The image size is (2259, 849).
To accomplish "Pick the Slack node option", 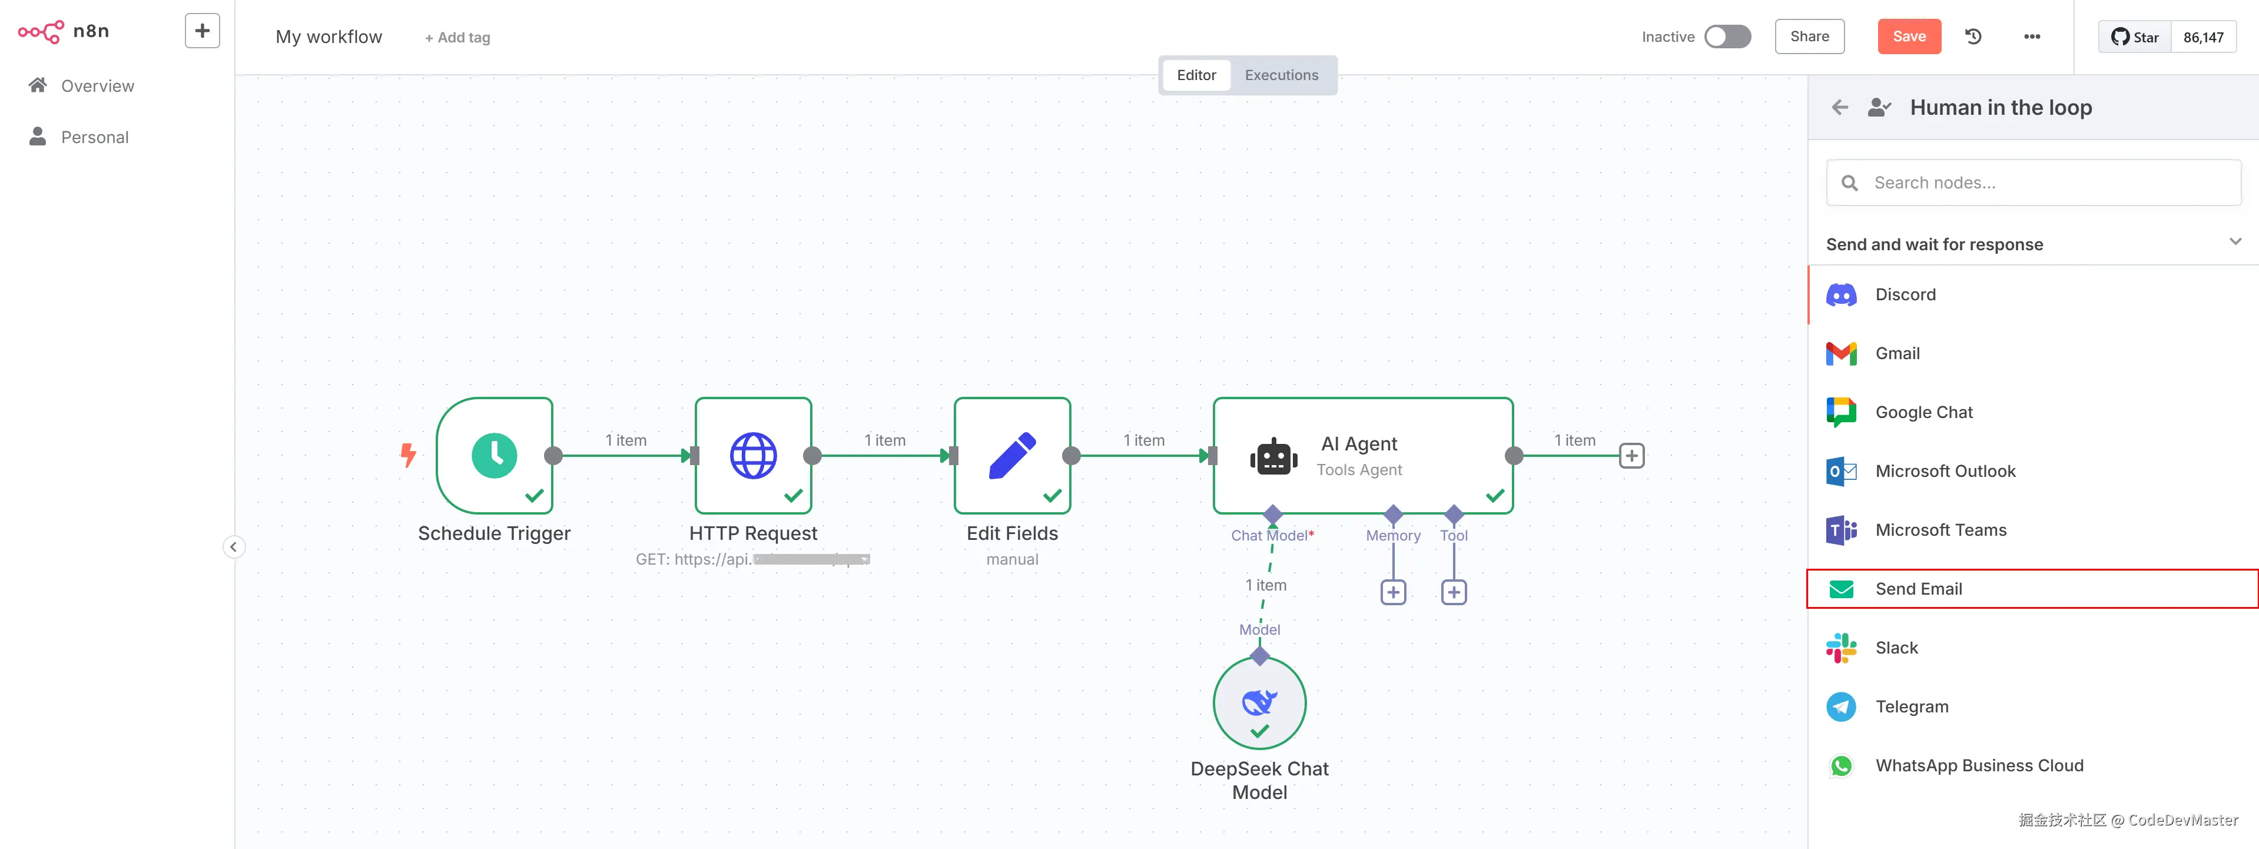I will [1896, 648].
